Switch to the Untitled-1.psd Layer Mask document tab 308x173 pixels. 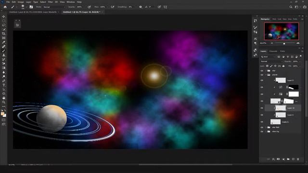(33, 12)
